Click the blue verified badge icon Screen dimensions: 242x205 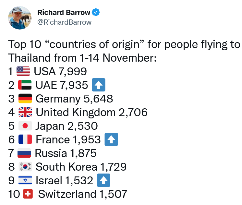point(96,13)
